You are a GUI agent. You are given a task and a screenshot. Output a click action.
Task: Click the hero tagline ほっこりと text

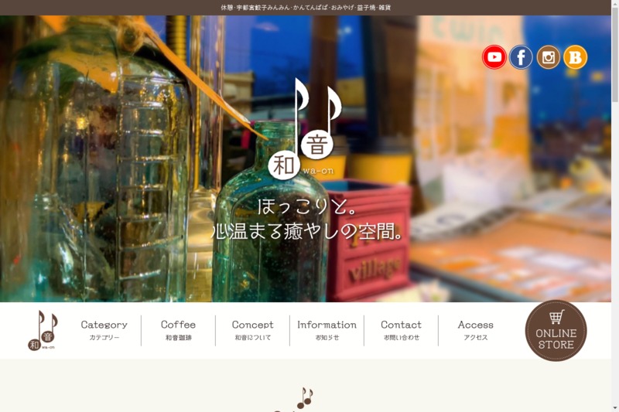tap(307, 207)
